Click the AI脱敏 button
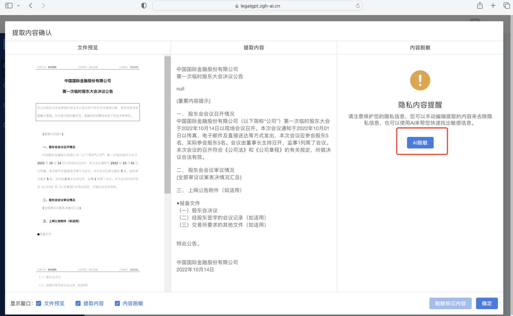The width and height of the screenshot is (513, 316). 420,143
